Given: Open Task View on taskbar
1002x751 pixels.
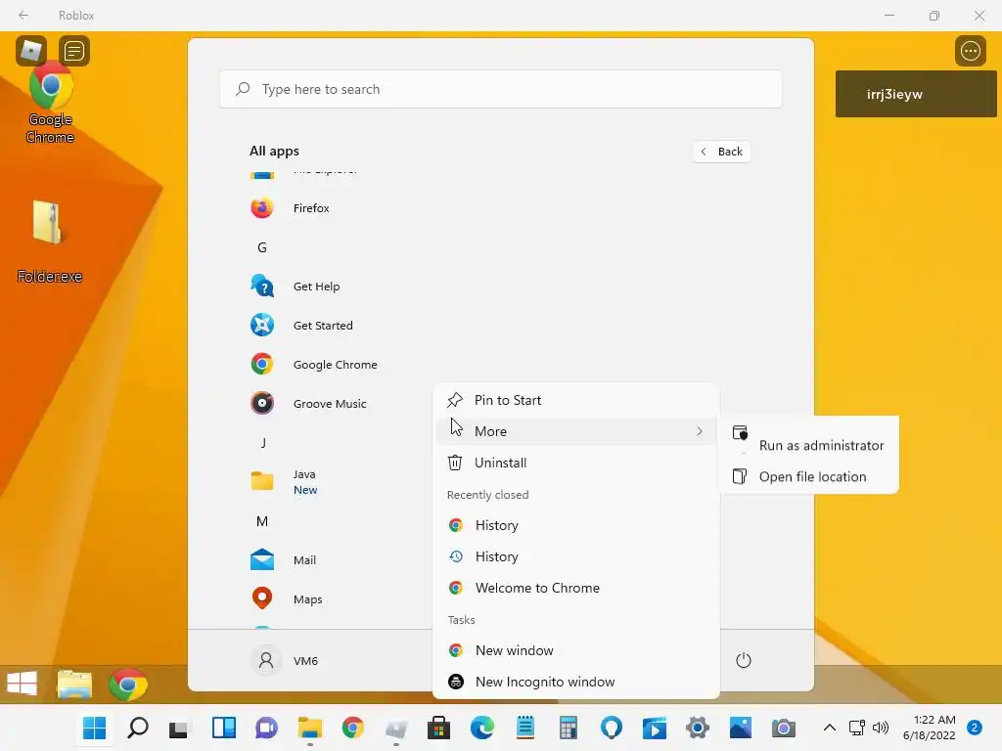Looking at the screenshot, I should (180, 728).
